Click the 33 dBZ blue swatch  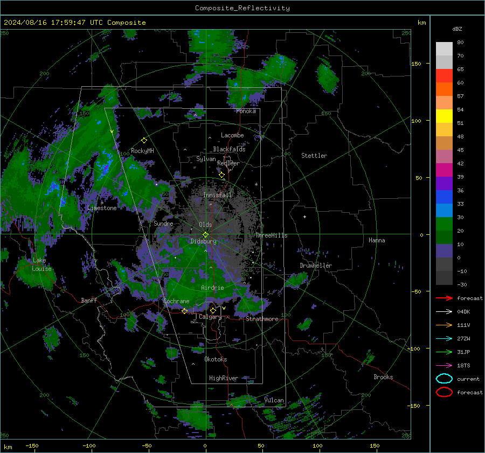444,197
